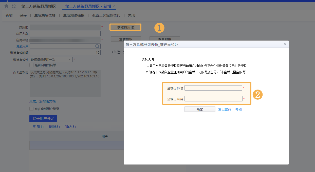Image resolution: width=315 pixels, height=172 pixels.
Task: Click 生成集成密钥 in the toolbar
Action: [45, 15]
